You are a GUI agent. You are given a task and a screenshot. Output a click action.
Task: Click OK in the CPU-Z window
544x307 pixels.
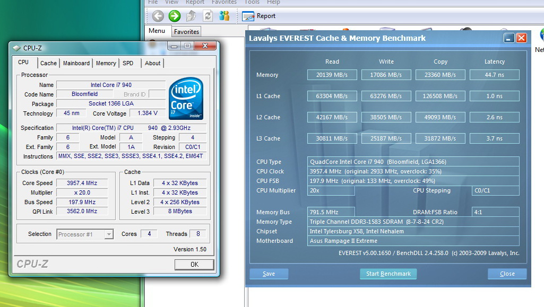194,265
